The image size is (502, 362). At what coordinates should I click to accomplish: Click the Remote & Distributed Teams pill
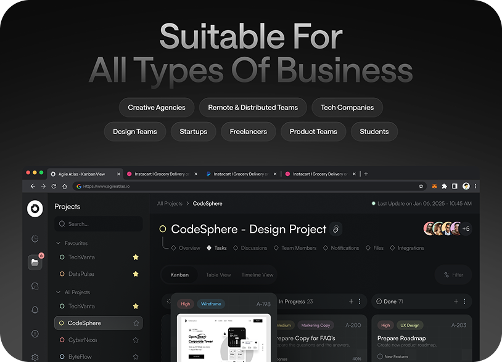(x=253, y=107)
